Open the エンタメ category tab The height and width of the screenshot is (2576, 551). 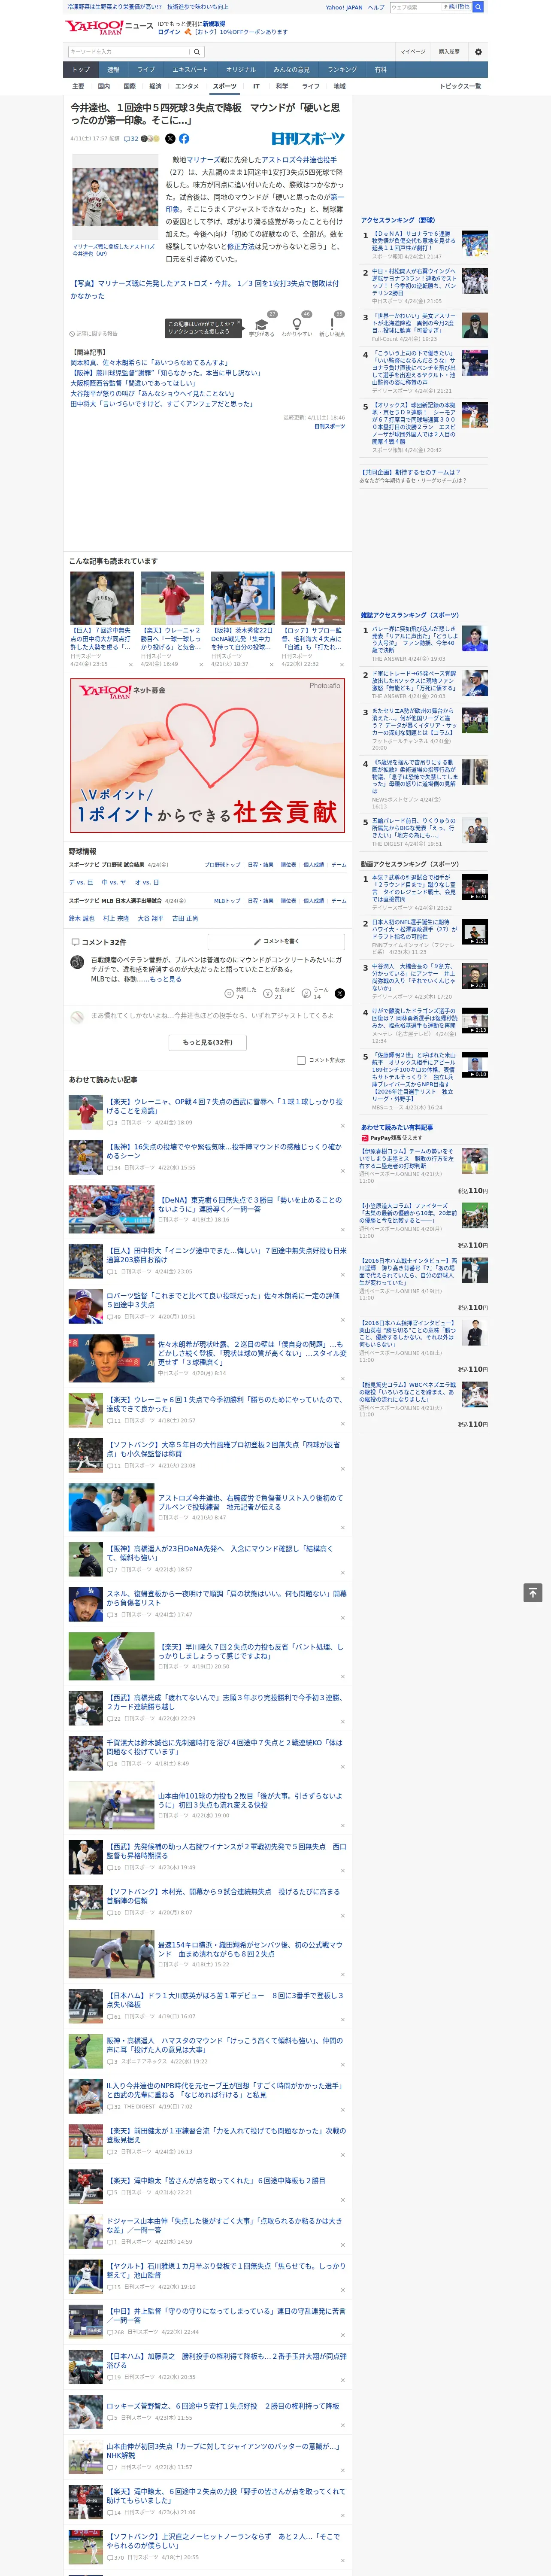click(x=187, y=86)
